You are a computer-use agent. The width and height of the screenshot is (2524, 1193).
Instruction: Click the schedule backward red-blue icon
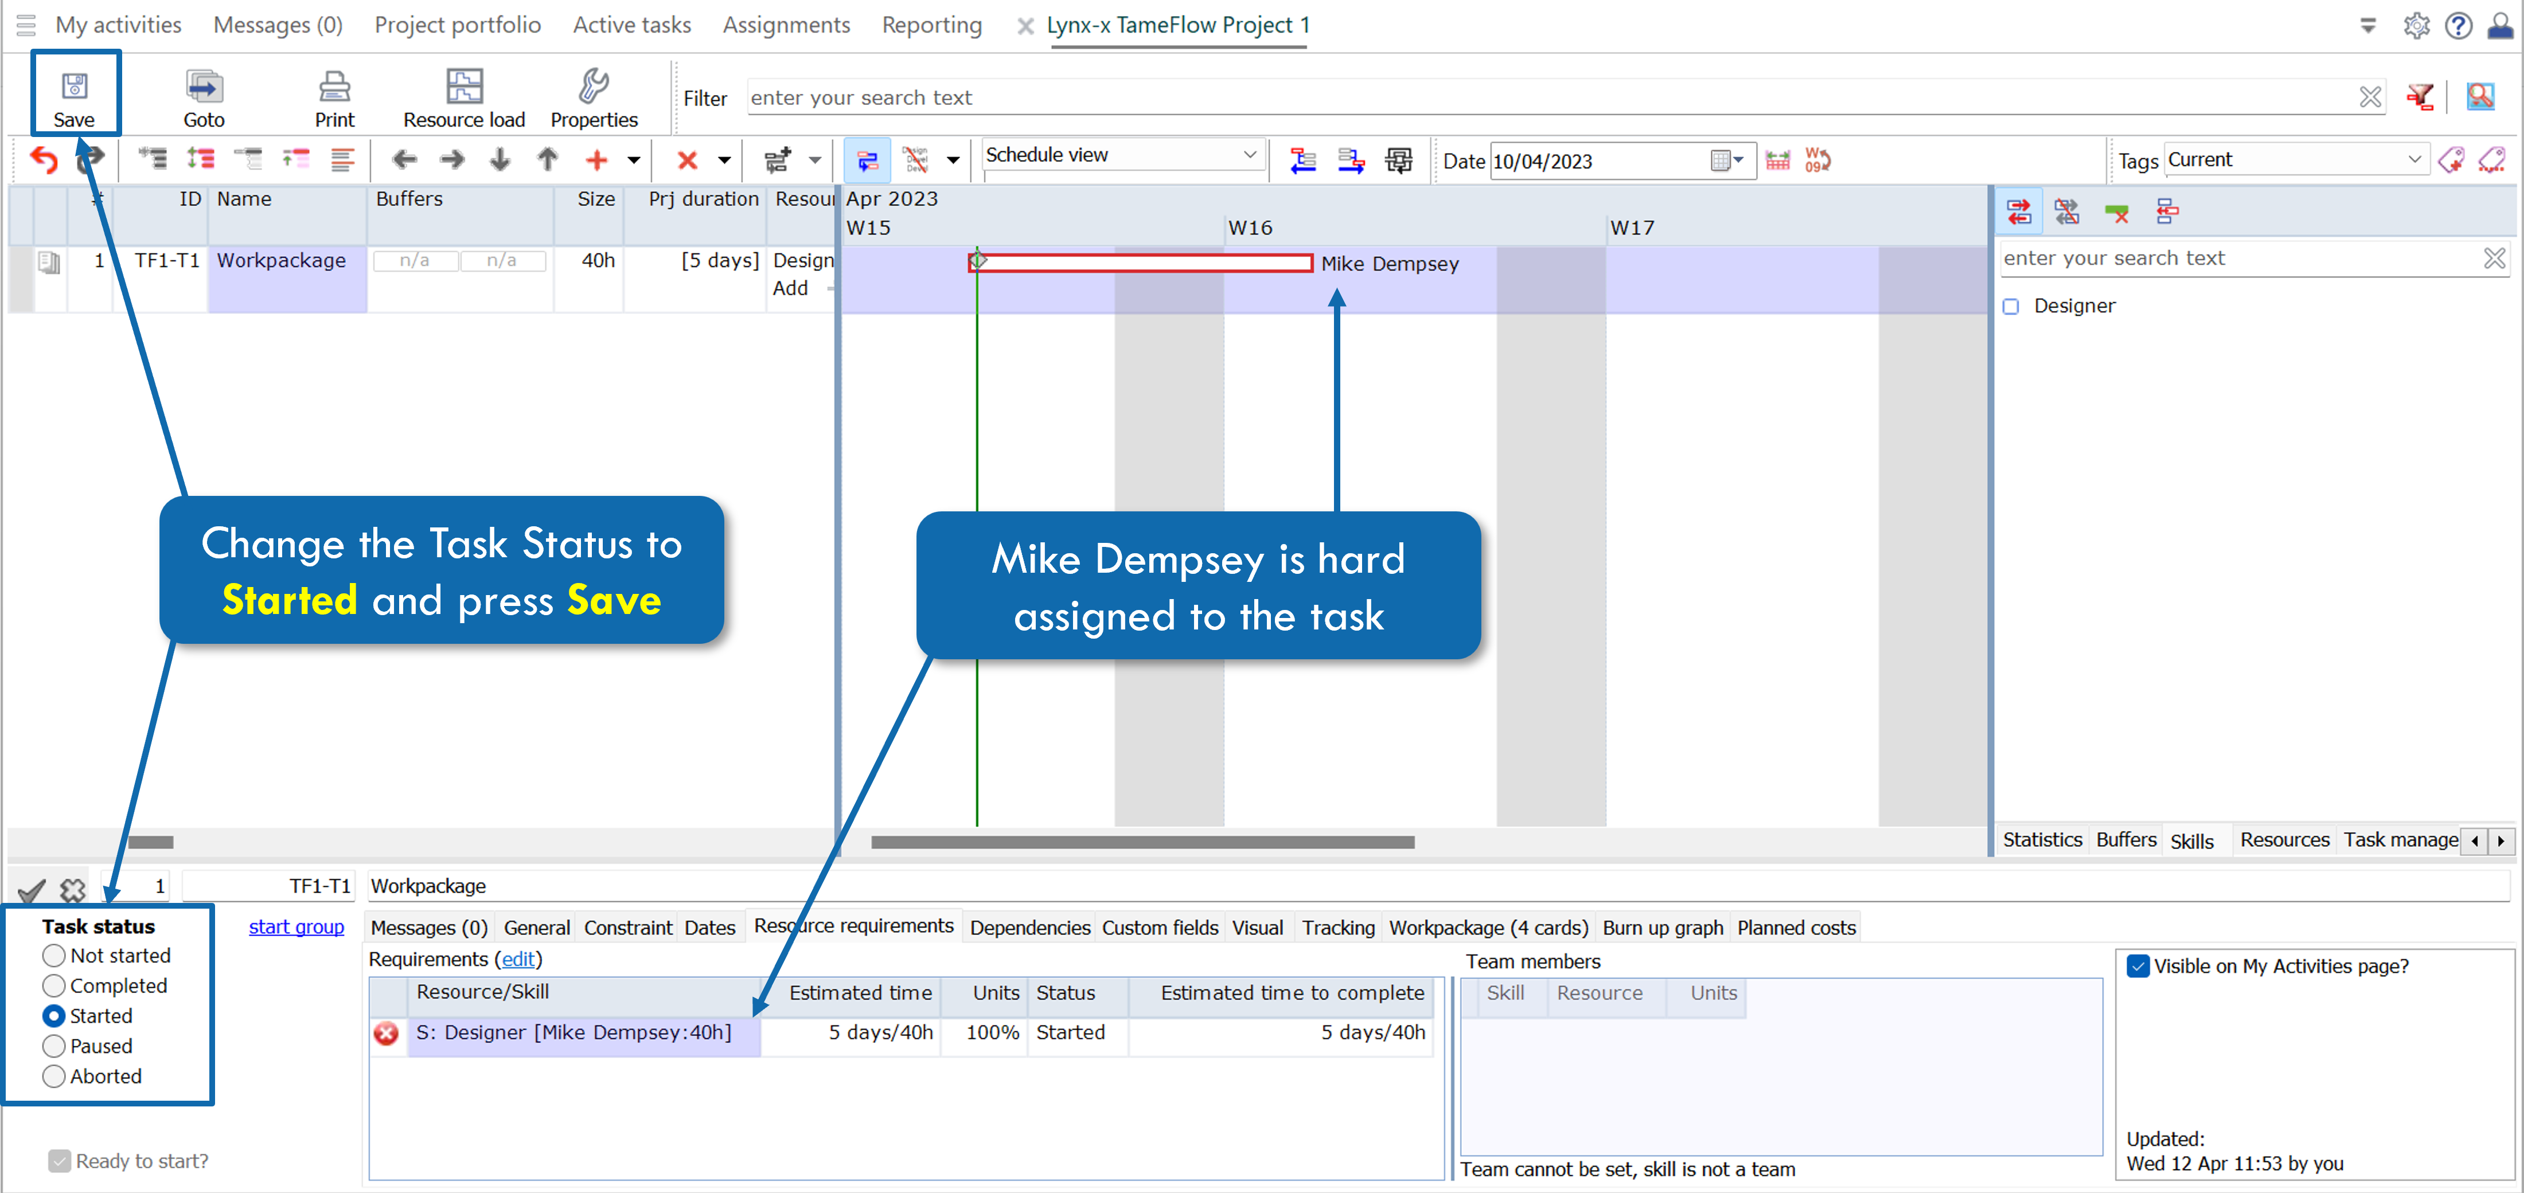point(1303,159)
